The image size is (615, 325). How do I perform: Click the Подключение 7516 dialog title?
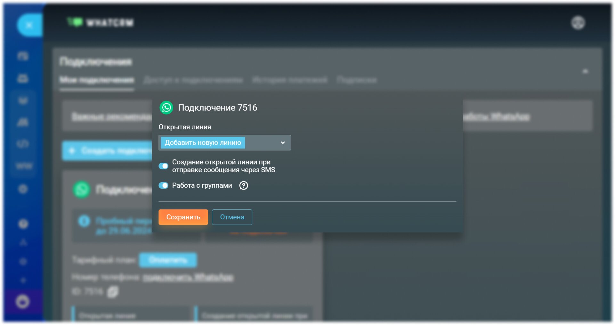point(217,108)
